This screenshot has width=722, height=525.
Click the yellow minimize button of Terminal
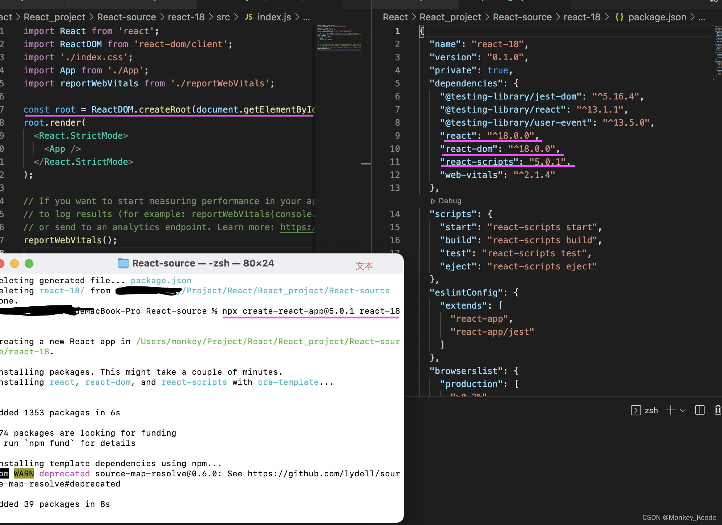tap(15, 264)
